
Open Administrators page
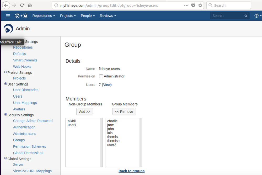click(x=24, y=134)
